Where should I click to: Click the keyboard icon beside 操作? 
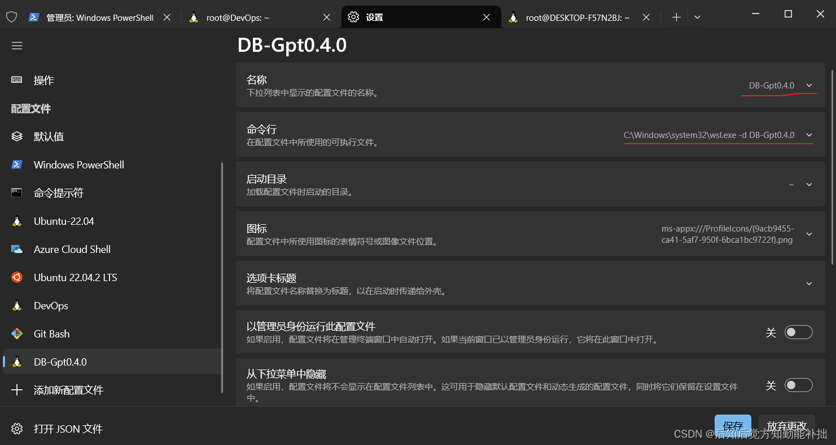17,80
